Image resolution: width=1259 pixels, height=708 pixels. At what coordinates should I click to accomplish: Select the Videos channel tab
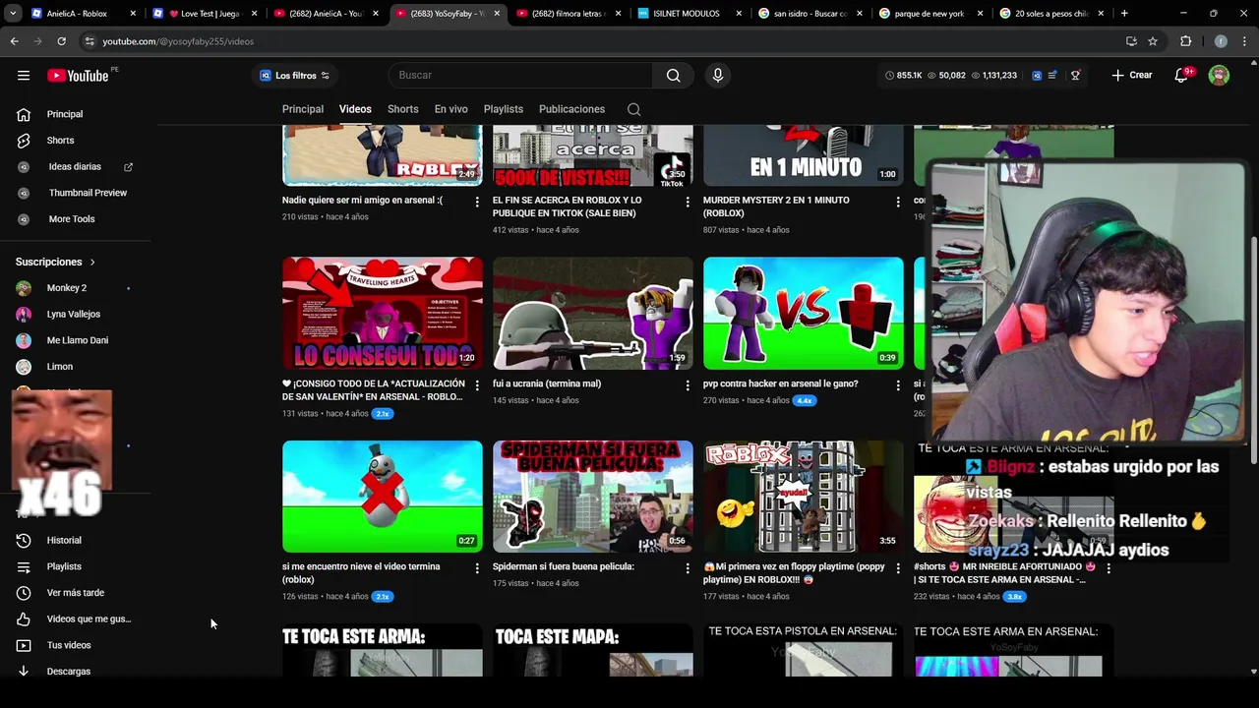point(355,109)
